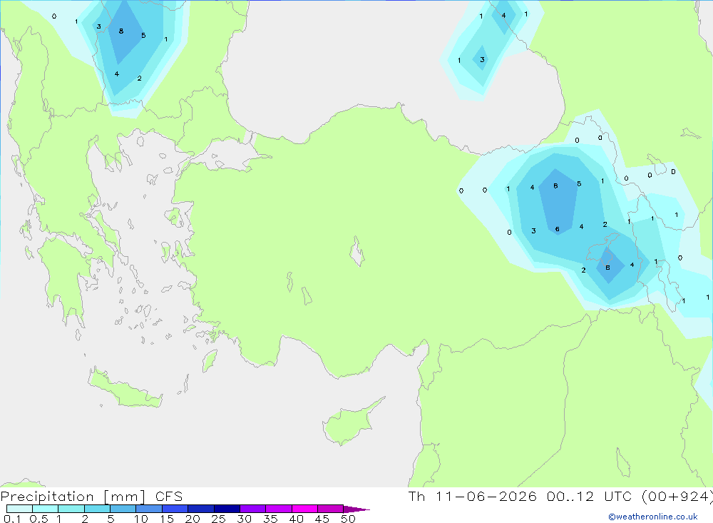Screen dimensions: 713x523
Task: Click the '25' legend scale label
Action: (x=218, y=519)
